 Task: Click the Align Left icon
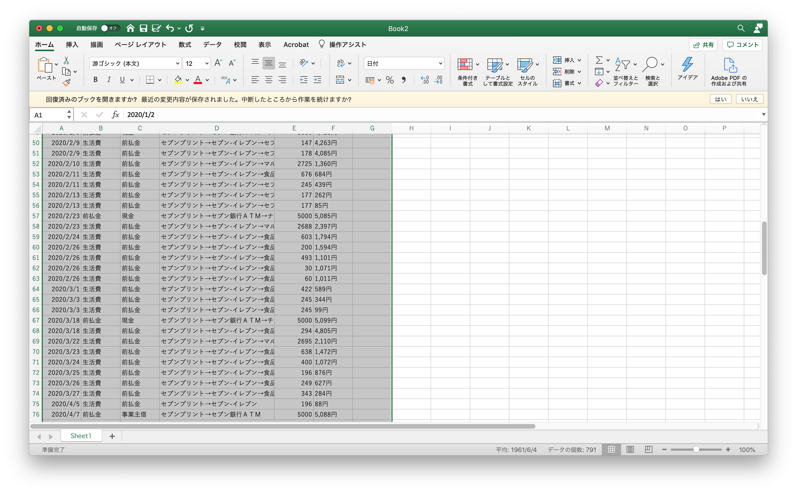(x=255, y=79)
